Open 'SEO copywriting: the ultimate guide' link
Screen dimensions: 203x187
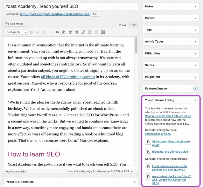click(171, 143)
